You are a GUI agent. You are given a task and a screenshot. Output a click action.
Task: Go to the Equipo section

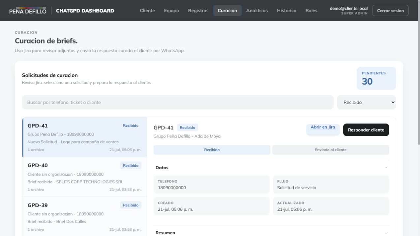171,11
